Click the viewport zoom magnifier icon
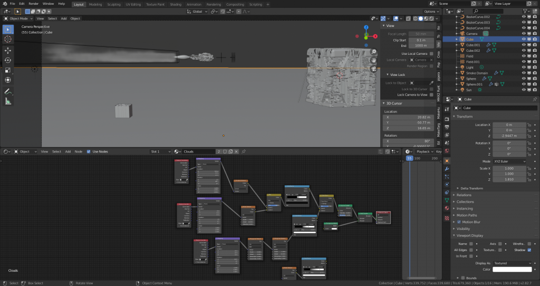 pos(374,52)
